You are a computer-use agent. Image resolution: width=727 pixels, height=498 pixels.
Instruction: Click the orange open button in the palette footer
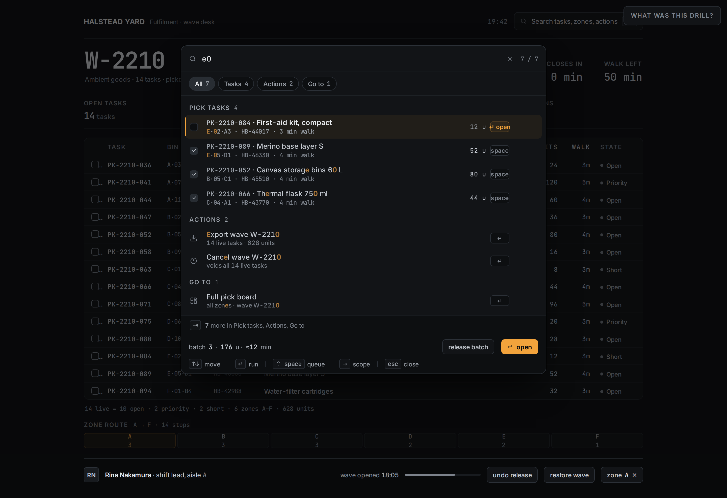(x=520, y=347)
